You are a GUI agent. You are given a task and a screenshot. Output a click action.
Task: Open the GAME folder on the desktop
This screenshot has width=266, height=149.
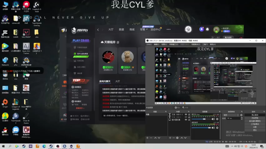(16, 33)
